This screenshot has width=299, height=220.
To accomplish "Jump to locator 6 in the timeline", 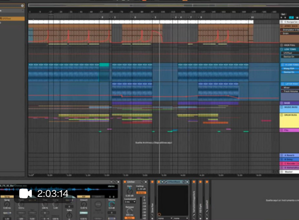I will click(x=135, y=17).
